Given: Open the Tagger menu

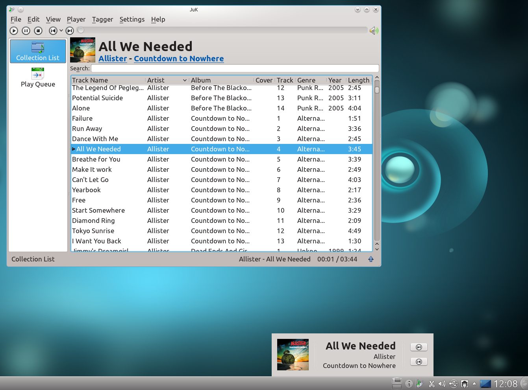Looking at the screenshot, I should point(102,19).
